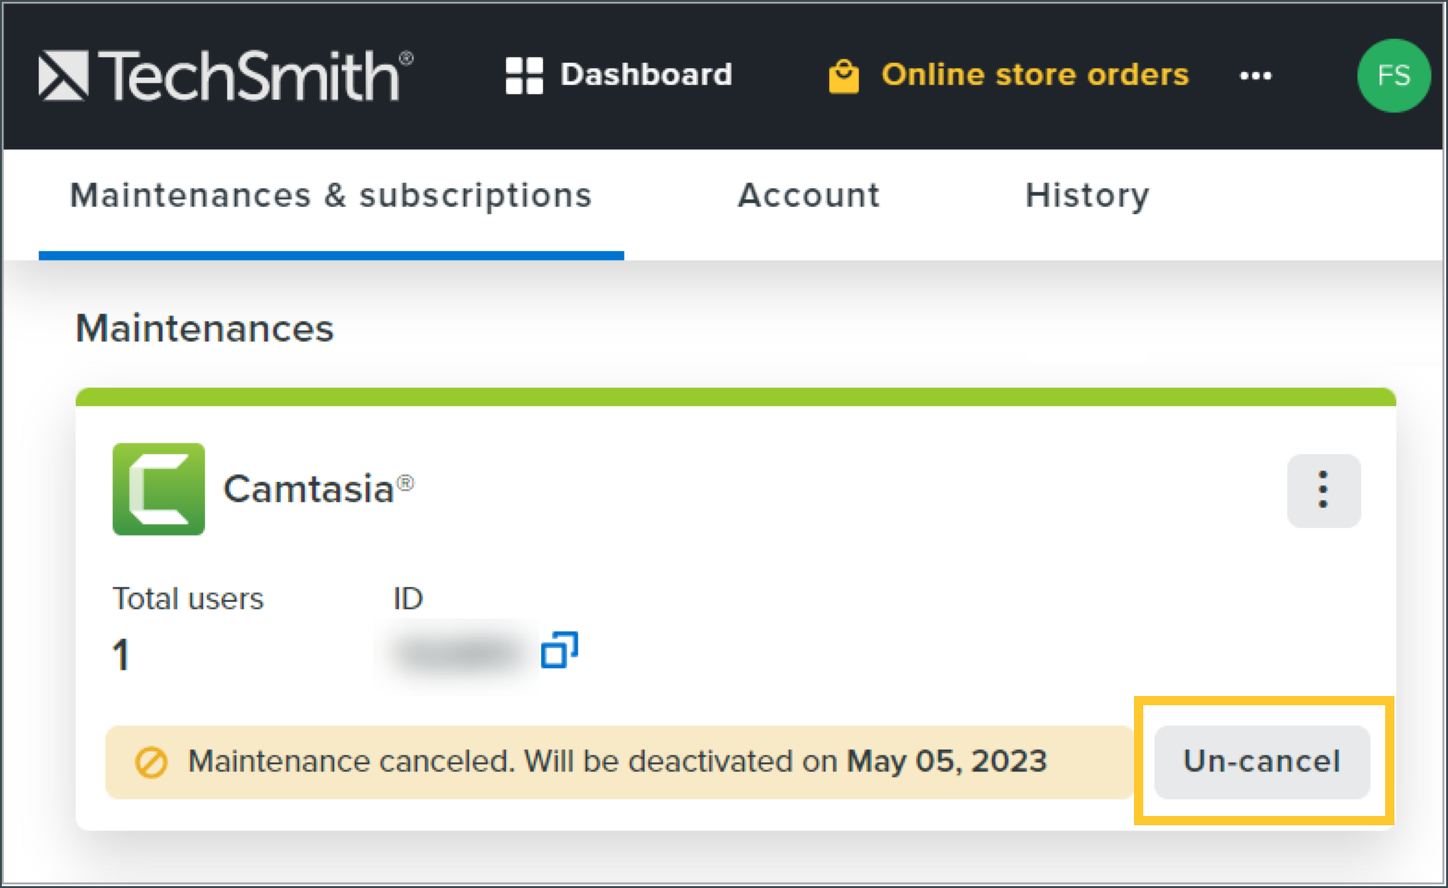1448x888 pixels.
Task: Open Online store orders
Action: pyautogui.click(x=1034, y=75)
